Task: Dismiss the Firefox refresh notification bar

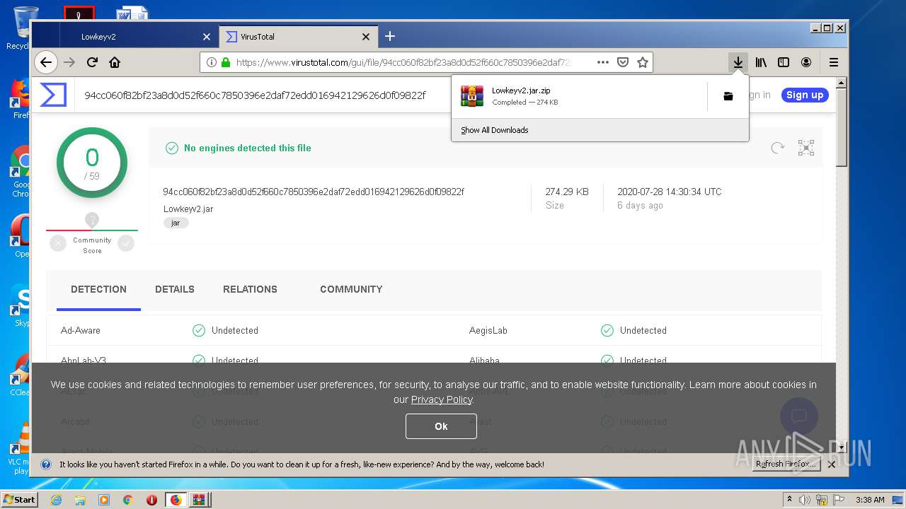Action: [x=832, y=464]
